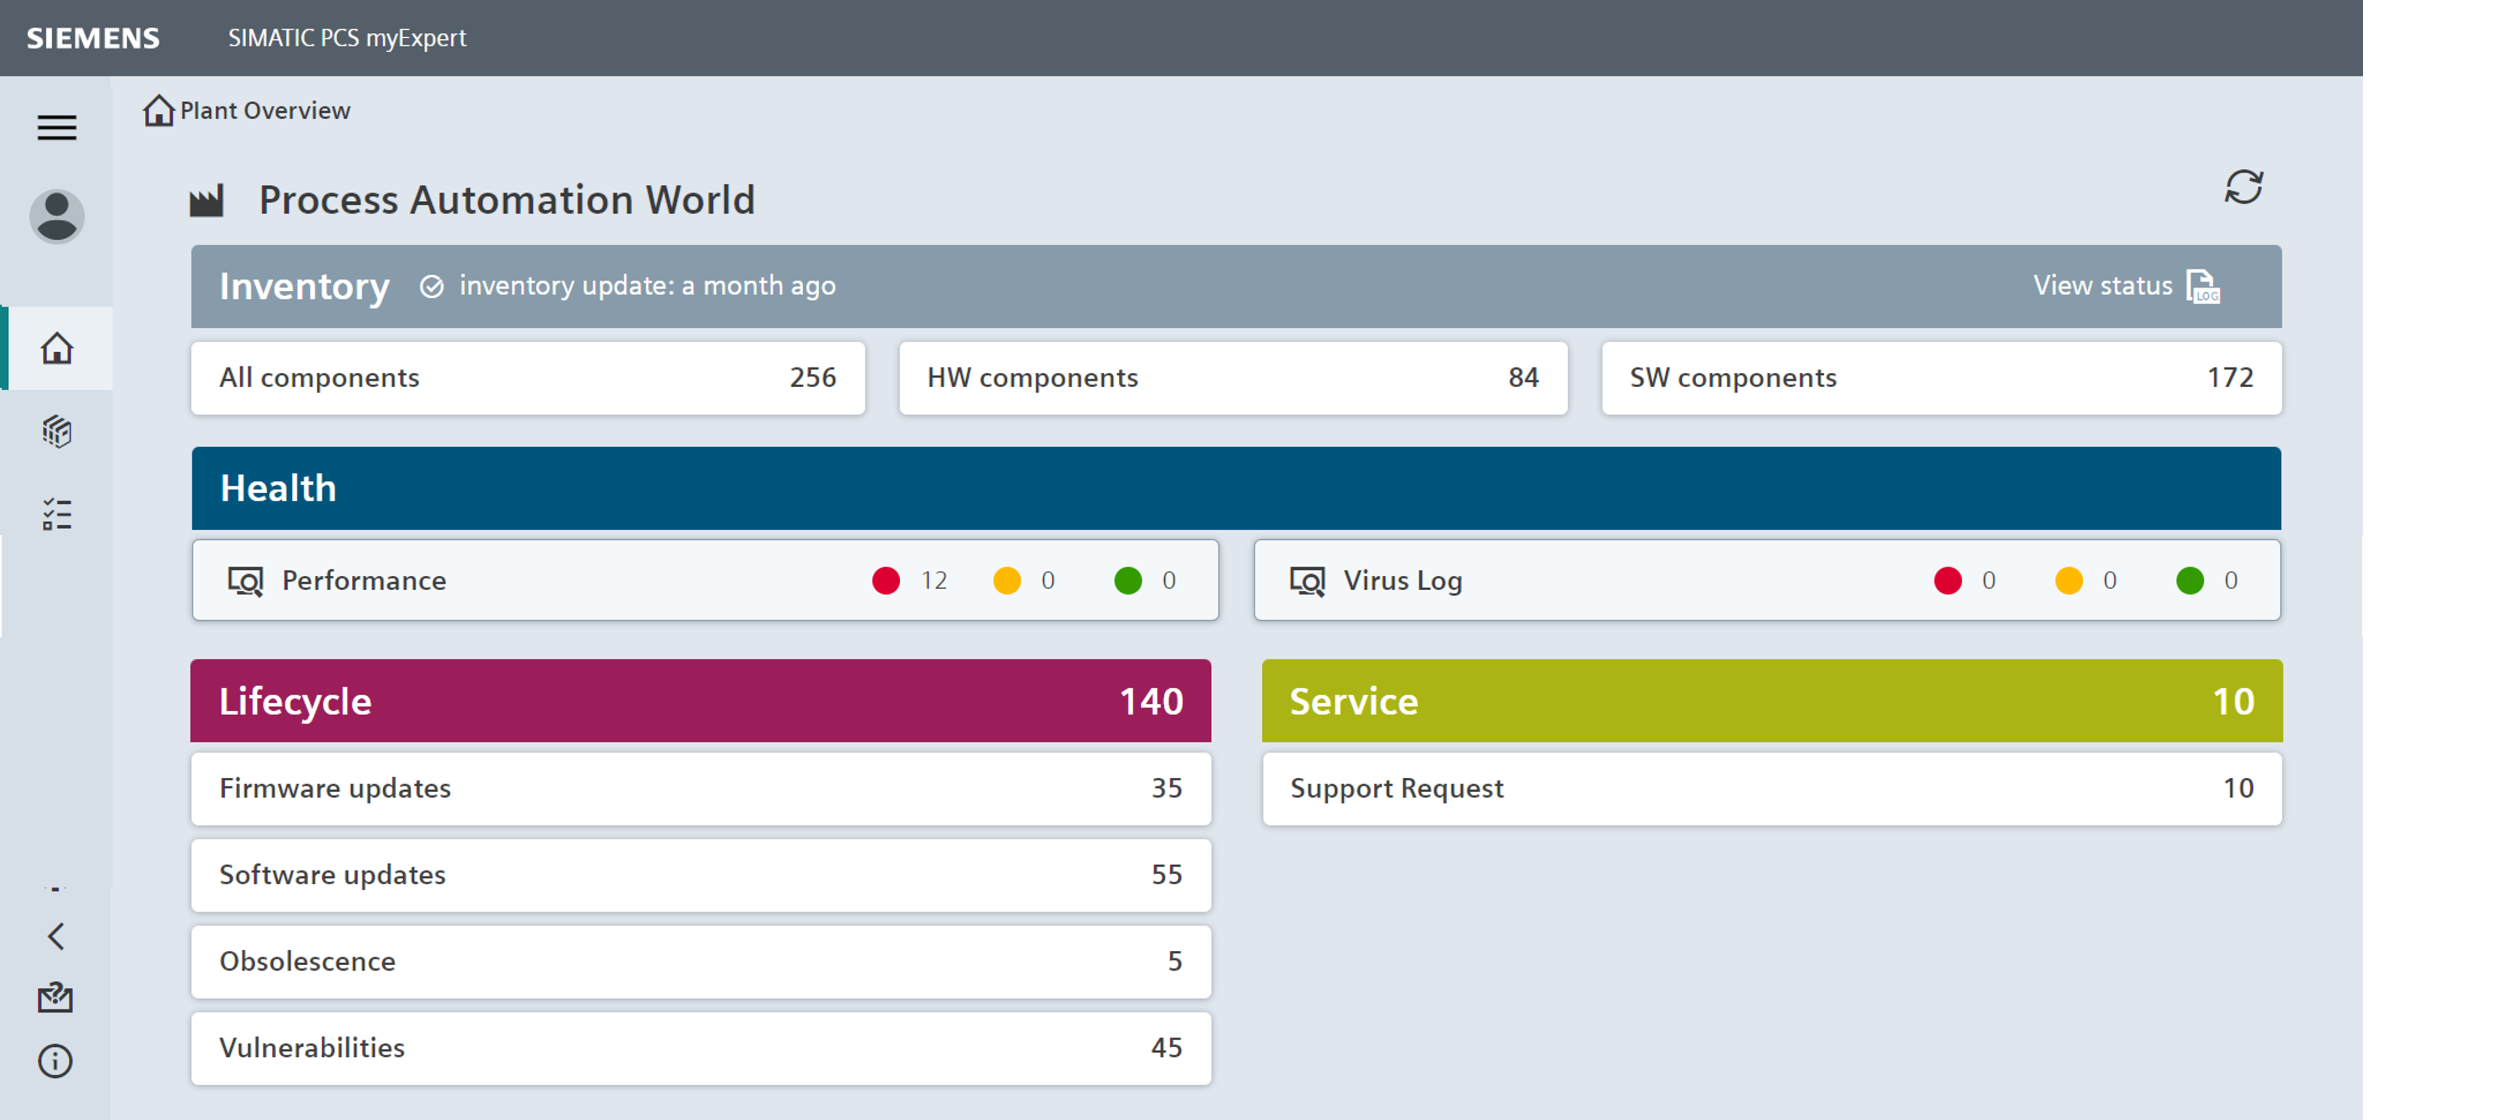The height and width of the screenshot is (1120, 2496).
Task: Open the Support Request row
Action: [1771, 789]
